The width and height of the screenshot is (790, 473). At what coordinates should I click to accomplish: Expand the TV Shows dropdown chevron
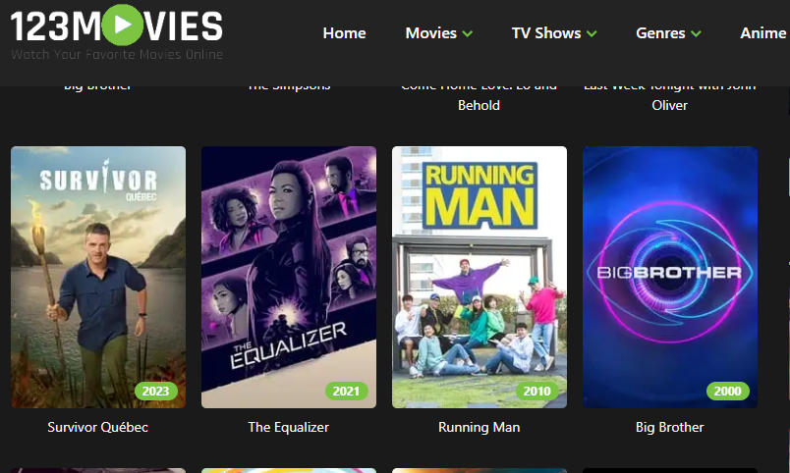592,33
